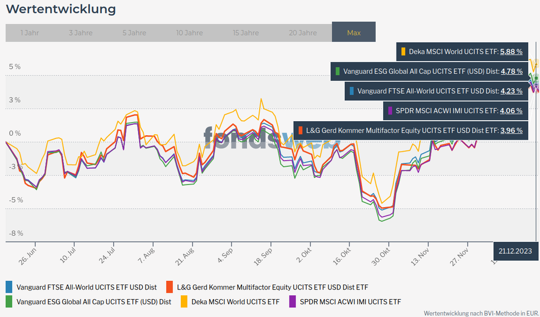Click the active Max tab
Image resolution: width=540 pixels, height=317 pixels.
click(x=354, y=33)
